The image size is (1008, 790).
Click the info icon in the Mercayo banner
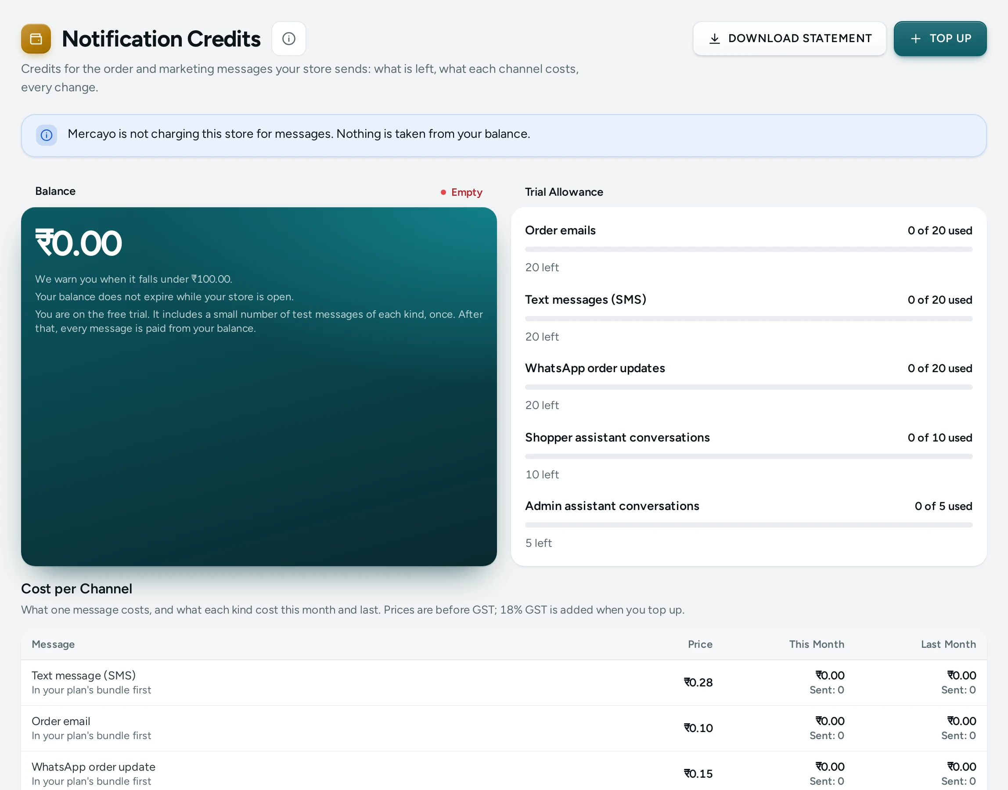47,135
